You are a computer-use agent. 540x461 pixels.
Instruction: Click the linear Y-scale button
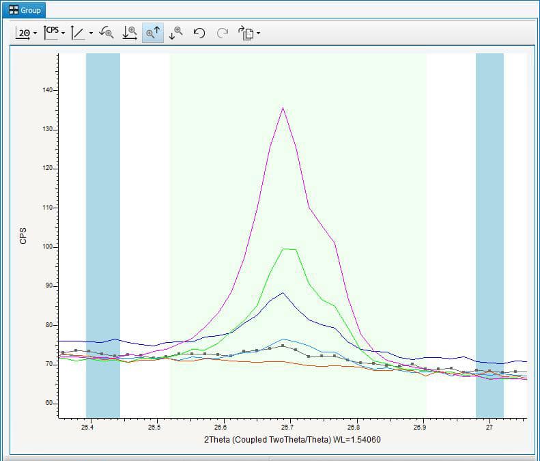[79, 33]
